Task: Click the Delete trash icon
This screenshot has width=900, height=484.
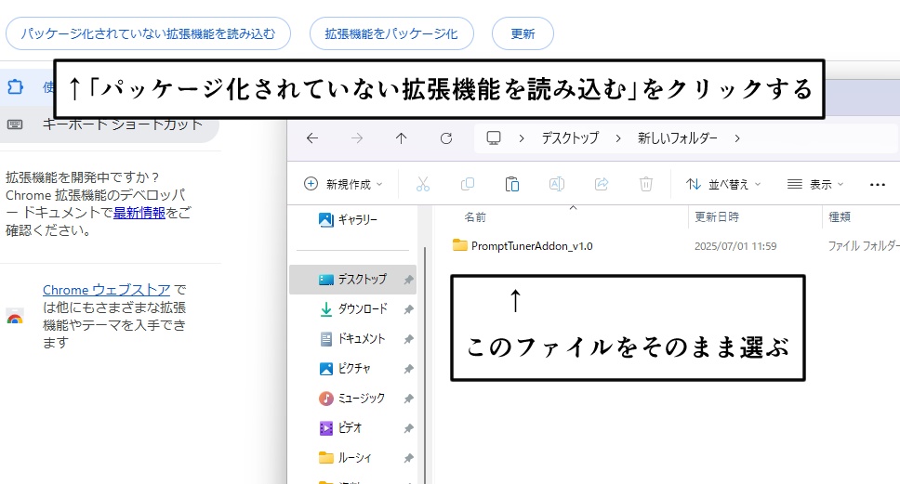Action: (x=646, y=184)
